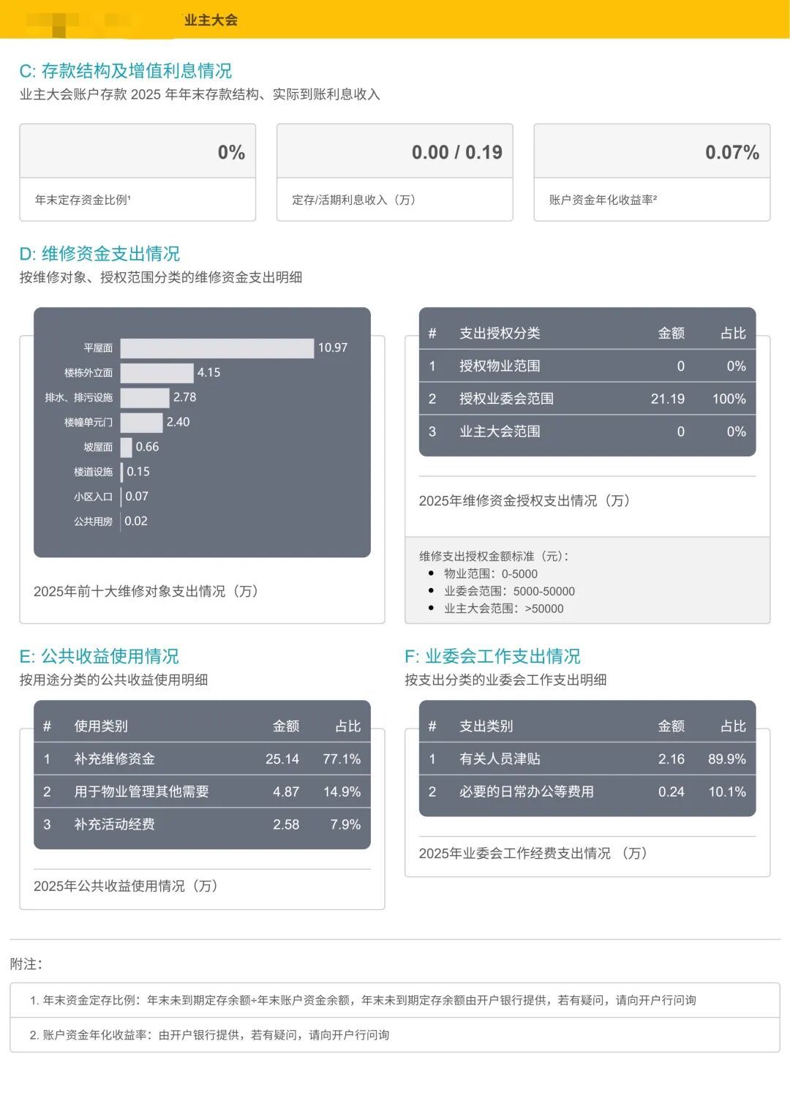Click the section heading F: 业委会工作支出情况
790x1117 pixels.
point(492,656)
